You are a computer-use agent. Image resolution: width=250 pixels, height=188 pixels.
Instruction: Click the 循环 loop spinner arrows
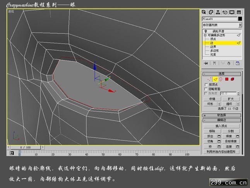pos(238,104)
